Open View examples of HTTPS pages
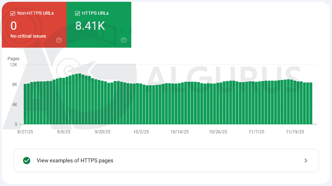 [75, 161]
